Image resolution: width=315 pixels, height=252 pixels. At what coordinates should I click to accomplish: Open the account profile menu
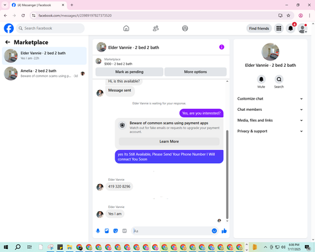pos(302,28)
